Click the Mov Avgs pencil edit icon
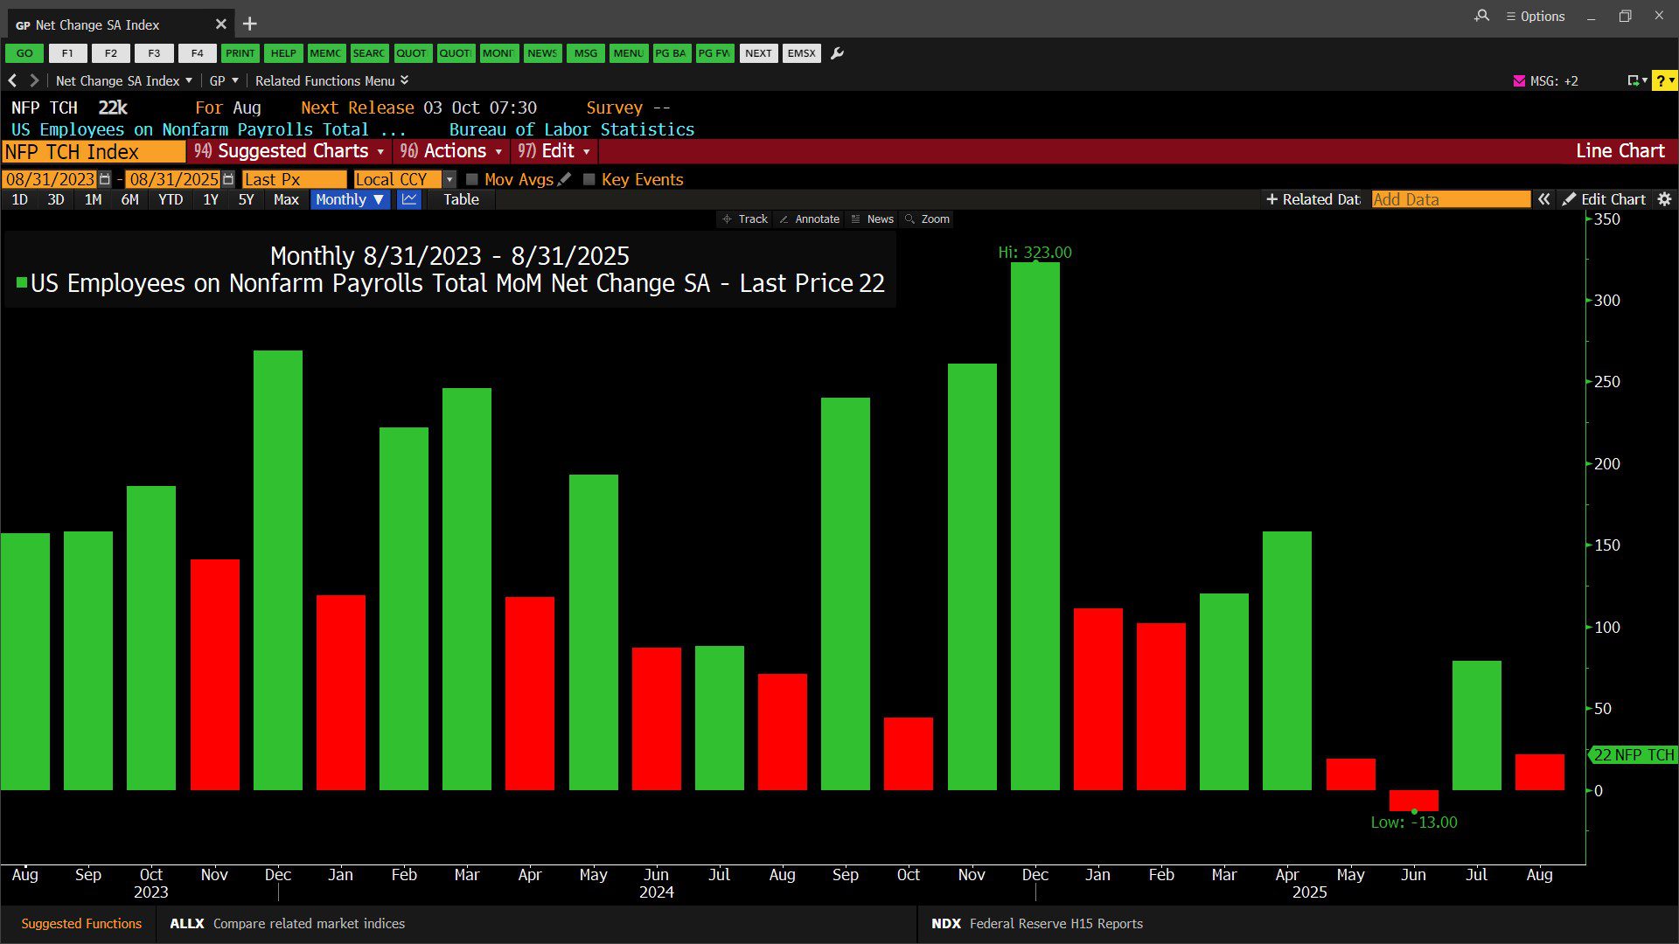This screenshot has height=944, width=1679. pos(565,179)
